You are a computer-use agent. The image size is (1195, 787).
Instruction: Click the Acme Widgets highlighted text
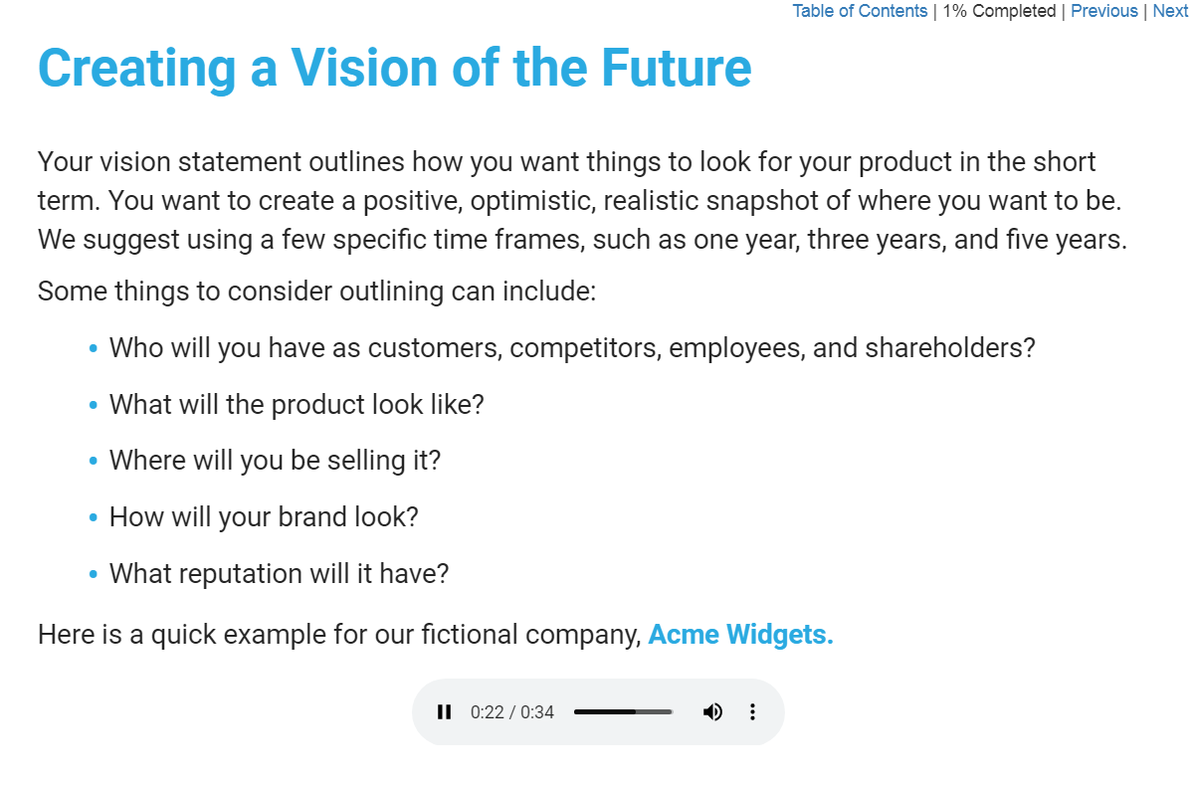741,634
